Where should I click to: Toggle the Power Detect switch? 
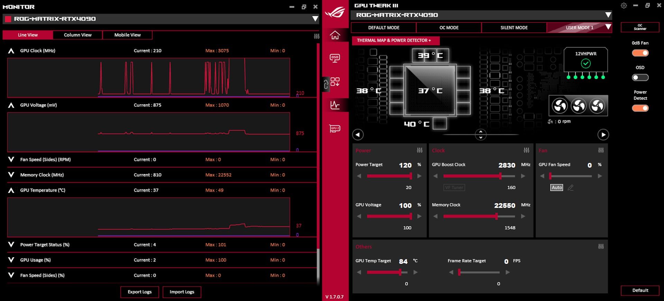click(640, 108)
